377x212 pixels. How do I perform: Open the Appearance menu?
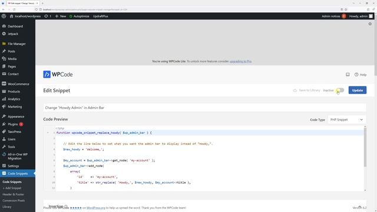click(16, 117)
